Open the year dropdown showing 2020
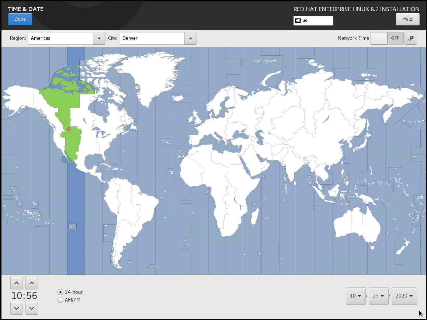Viewport: 427px width, 320px height. pyautogui.click(x=404, y=296)
